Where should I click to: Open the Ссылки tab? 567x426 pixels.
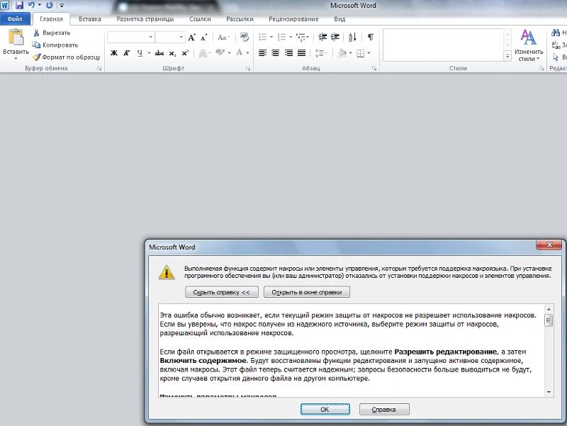pyautogui.click(x=200, y=19)
